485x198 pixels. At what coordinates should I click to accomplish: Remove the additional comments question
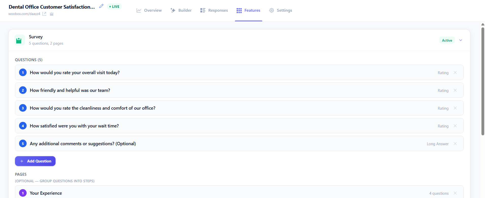tap(455, 144)
